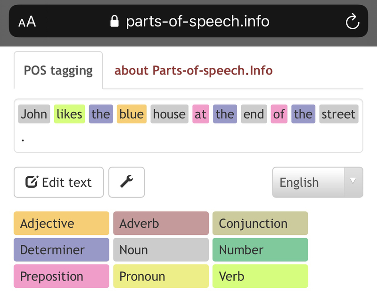The image size is (377, 291).
Task: Toggle the Conjunction tag filter
Action: [260, 224]
